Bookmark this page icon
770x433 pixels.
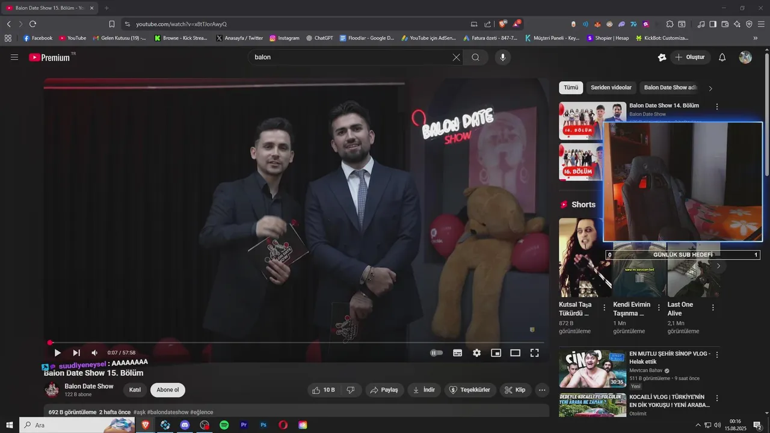point(112,24)
